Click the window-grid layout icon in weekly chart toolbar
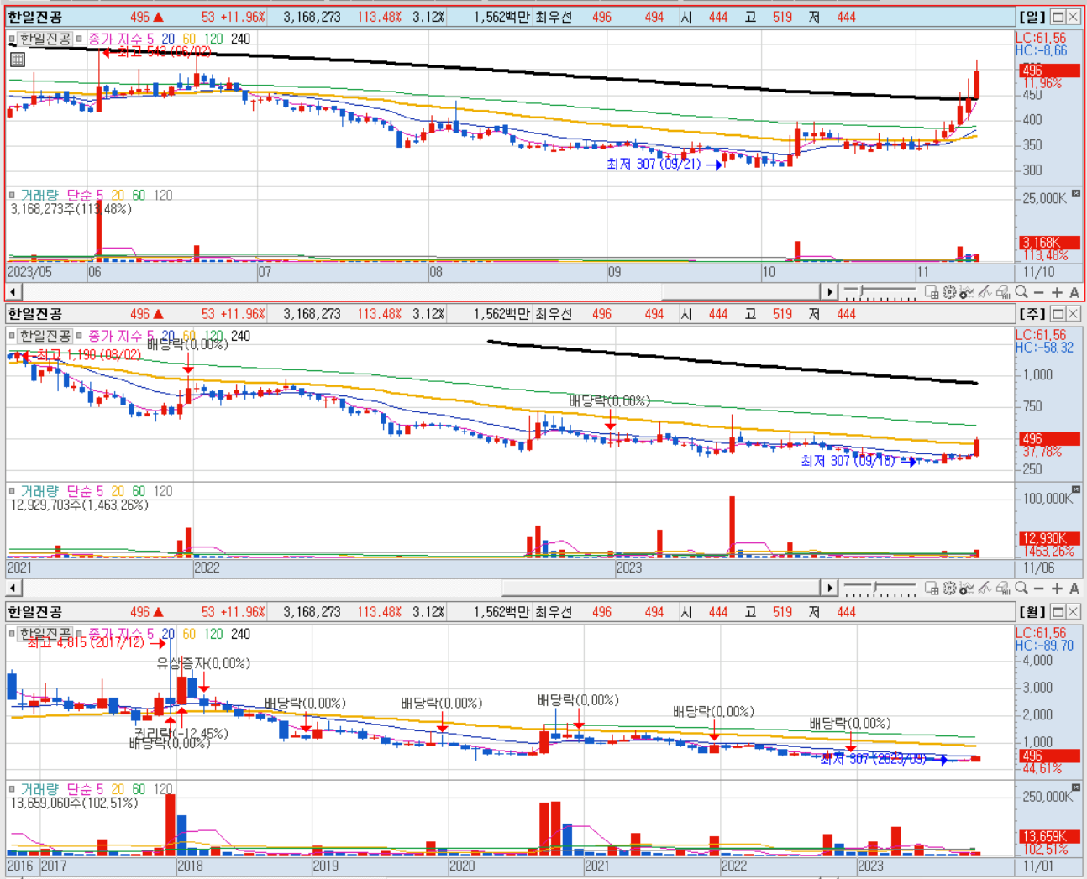Screen dimensions: 1087x879 932,589
